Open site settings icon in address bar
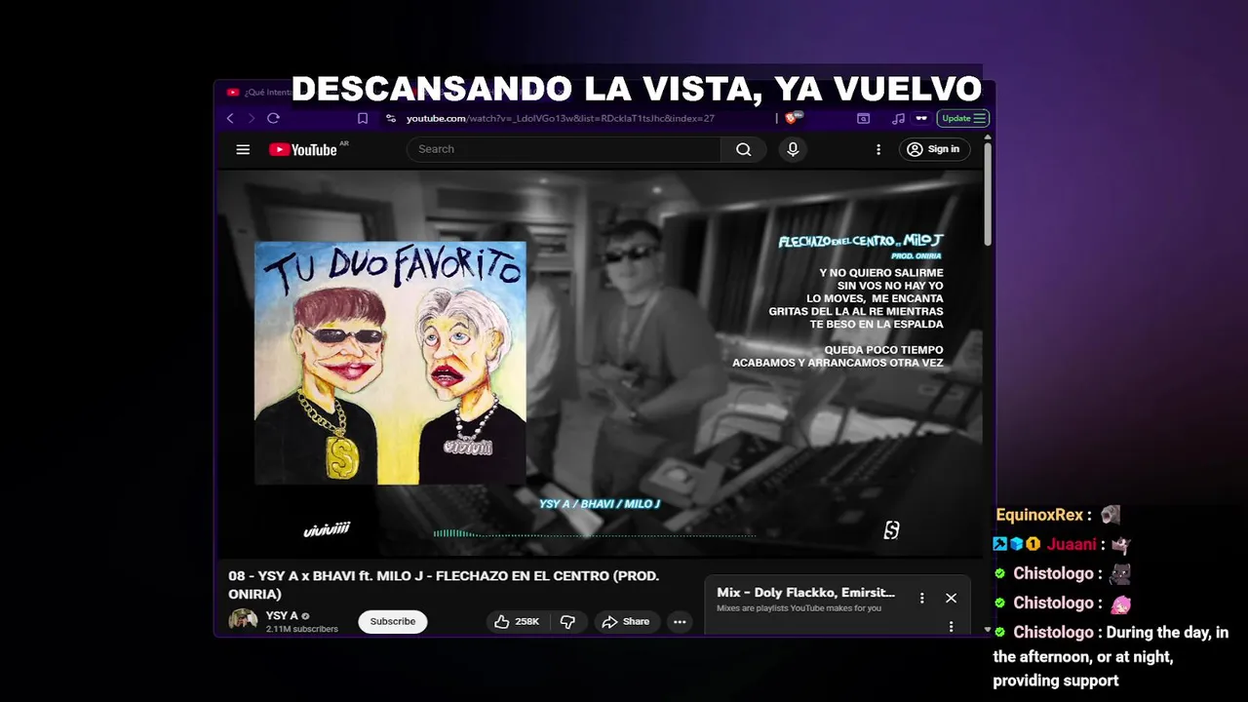The width and height of the screenshot is (1248, 702). click(x=390, y=118)
